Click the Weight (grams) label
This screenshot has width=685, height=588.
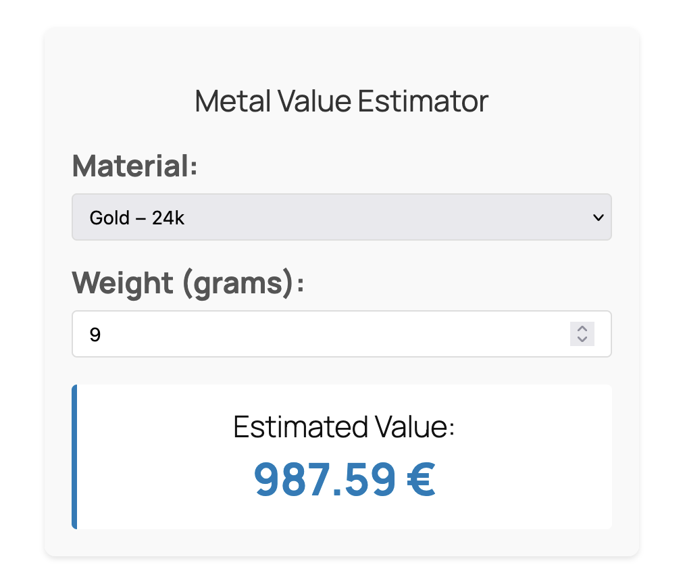point(188,283)
